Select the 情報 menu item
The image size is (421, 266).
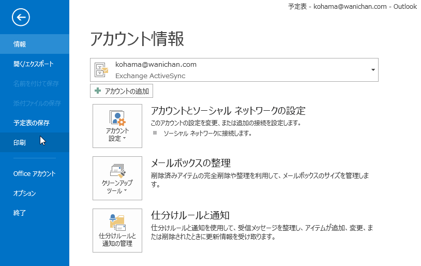[35, 44]
